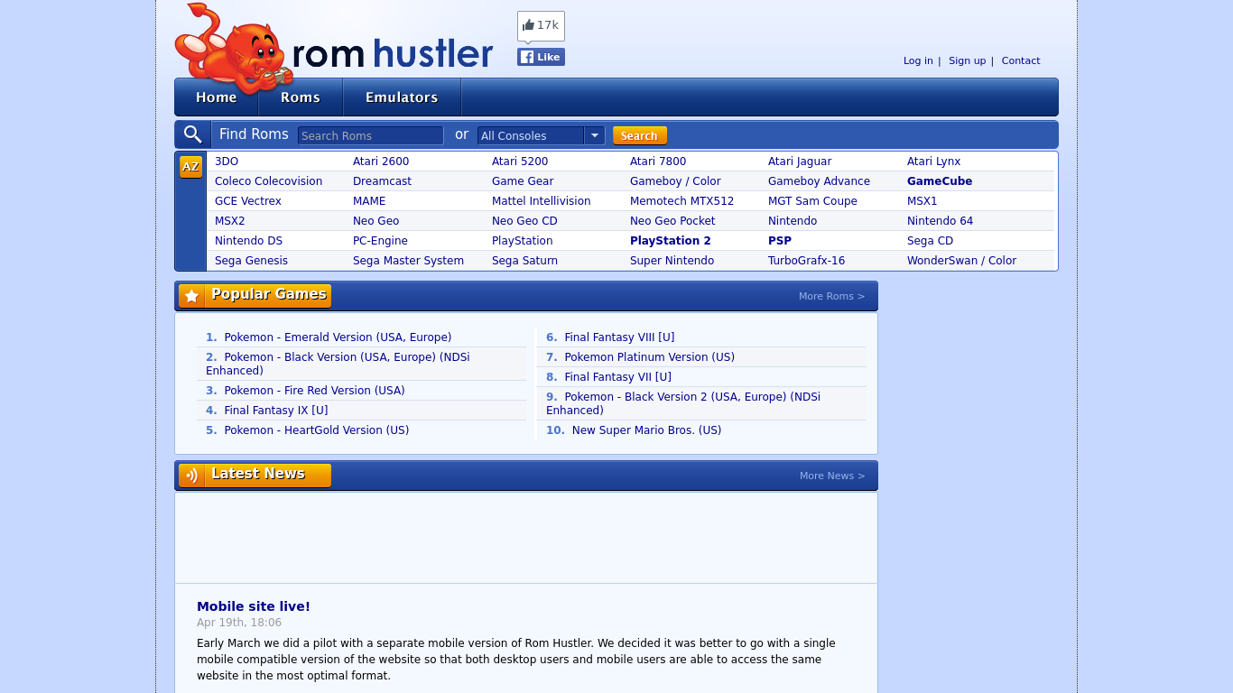Open Final Fantasy VIII [U] game

619,337
